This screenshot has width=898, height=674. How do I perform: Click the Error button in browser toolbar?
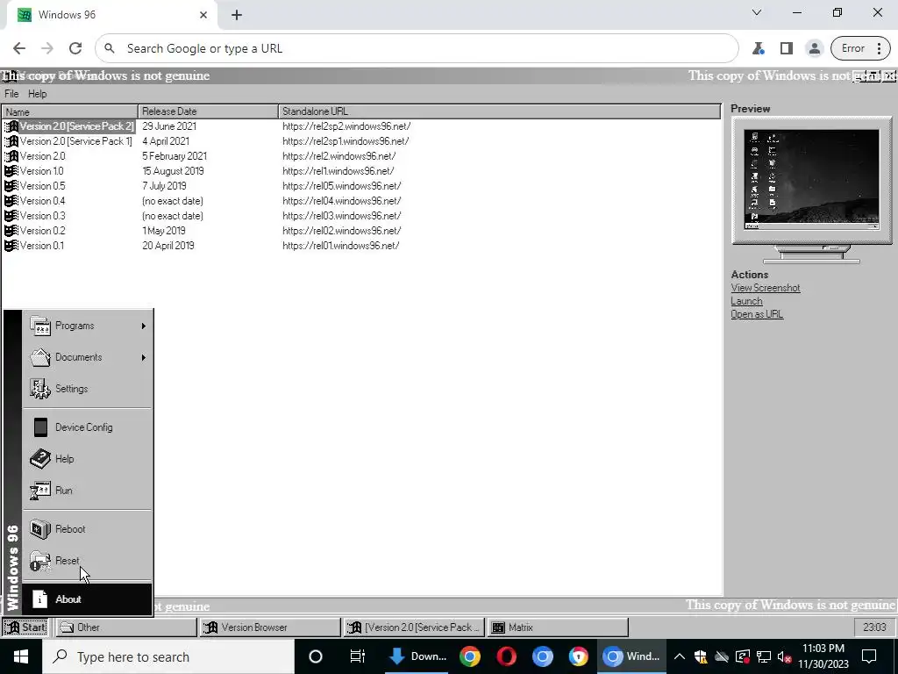[859, 48]
